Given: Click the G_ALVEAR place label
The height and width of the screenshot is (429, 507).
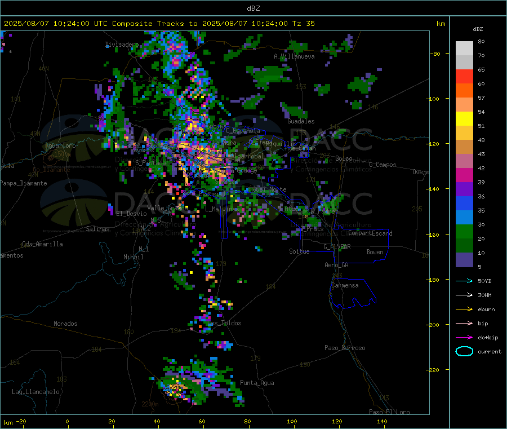Looking at the screenshot, I should [x=337, y=247].
